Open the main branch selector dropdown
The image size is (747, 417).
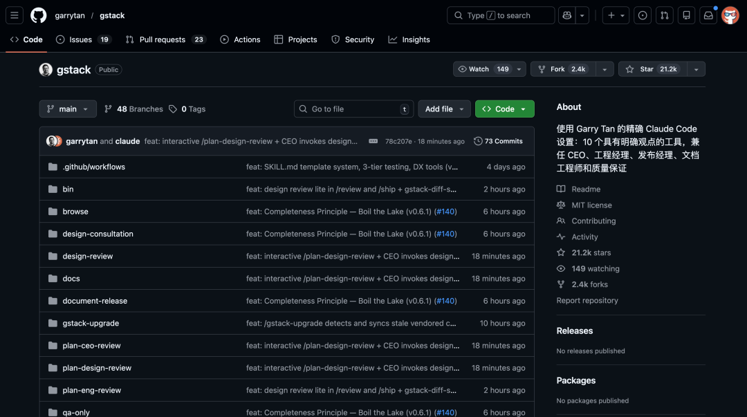click(x=67, y=109)
